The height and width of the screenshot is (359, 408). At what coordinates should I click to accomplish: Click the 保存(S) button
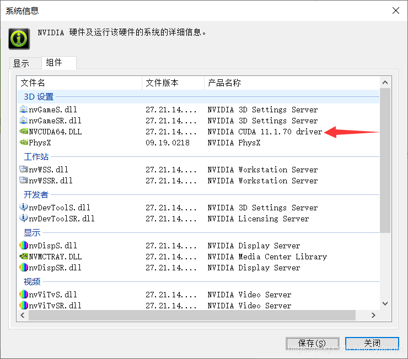pyautogui.click(x=312, y=344)
